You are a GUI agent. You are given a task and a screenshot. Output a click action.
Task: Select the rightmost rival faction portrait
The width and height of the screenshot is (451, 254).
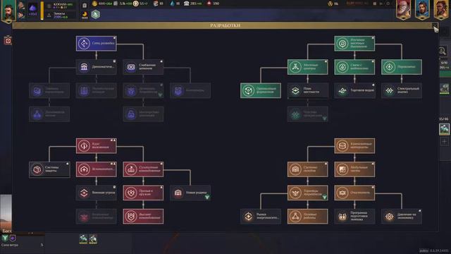click(x=441, y=9)
